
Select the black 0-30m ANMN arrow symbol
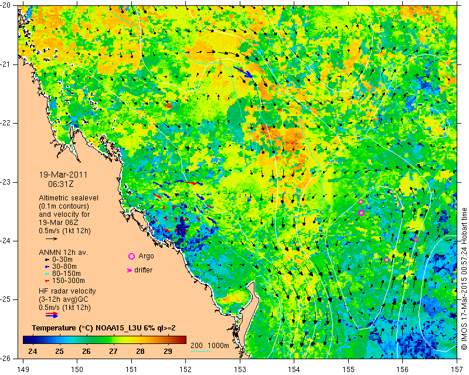pyautogui.click(x=47, y=260)
